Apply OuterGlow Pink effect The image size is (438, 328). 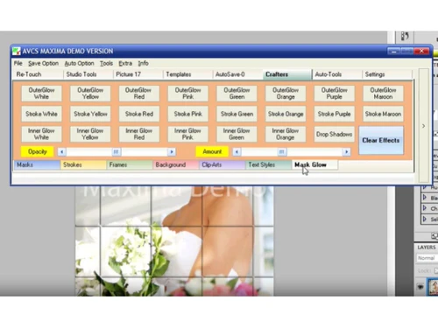coord(187,94)
